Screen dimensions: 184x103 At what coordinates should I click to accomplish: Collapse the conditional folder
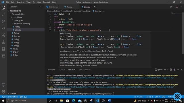pyautogui.click(x=26, y=17)
